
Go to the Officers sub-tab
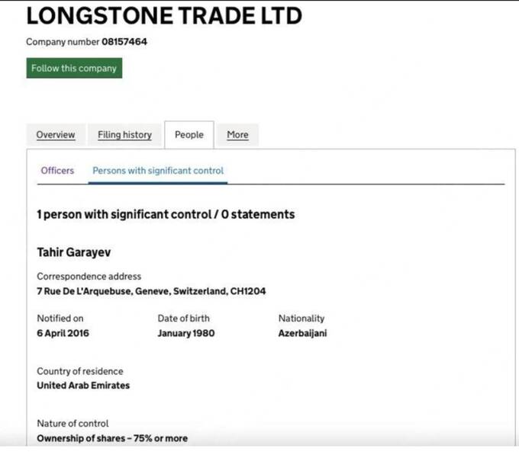57,171
